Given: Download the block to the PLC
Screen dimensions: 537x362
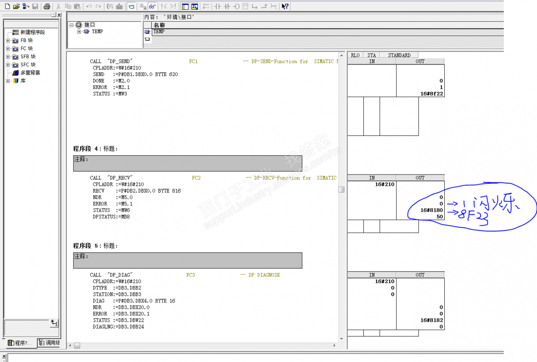Looking at the screenshot, I should [119, 6].
